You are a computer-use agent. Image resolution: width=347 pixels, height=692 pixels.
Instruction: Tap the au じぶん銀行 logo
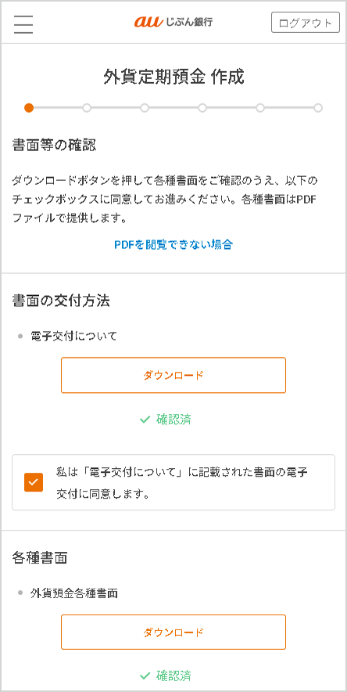pos(173,22)
